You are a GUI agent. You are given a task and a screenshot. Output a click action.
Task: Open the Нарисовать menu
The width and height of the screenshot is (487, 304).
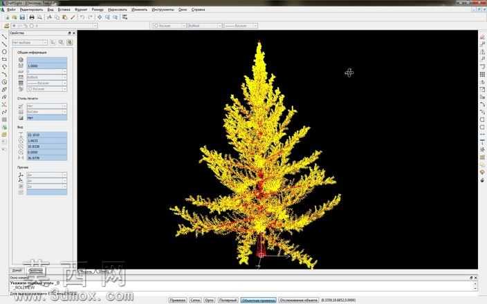[118, 10]
